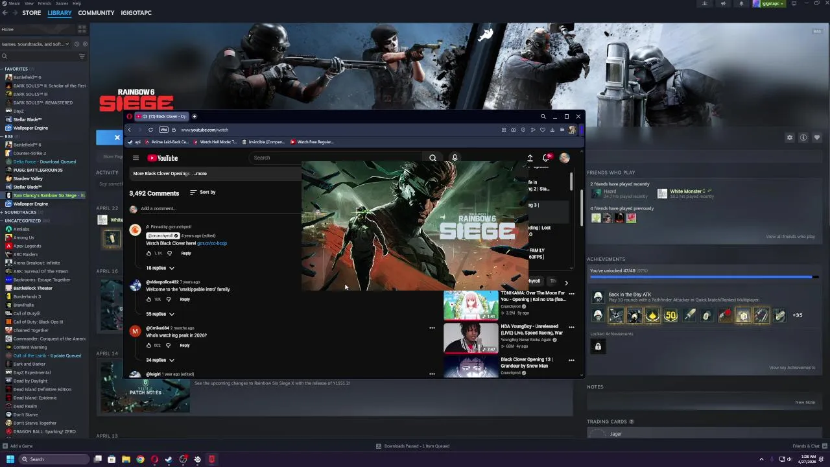Screen dimensions: 830x467
Task: Open YouTube notifications bell
Action: pyautogui.click(x=546, y=158)
